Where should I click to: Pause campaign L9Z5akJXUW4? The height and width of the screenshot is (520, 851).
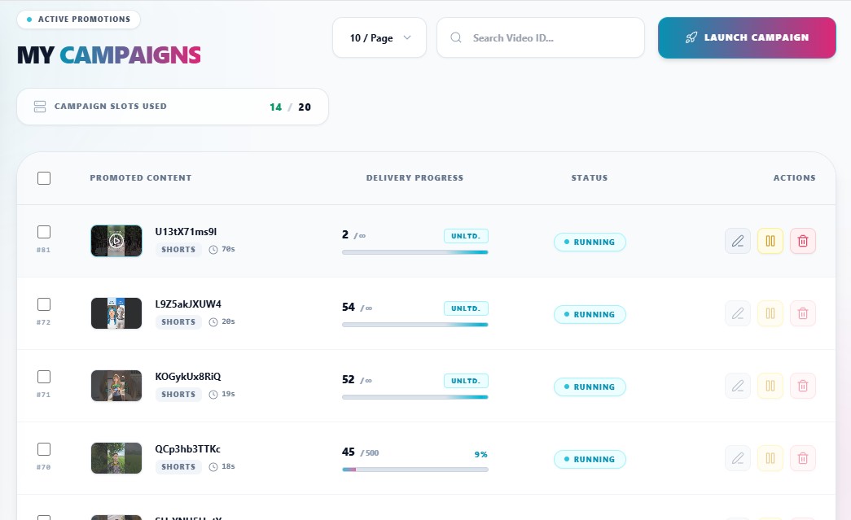pos(770,313)
